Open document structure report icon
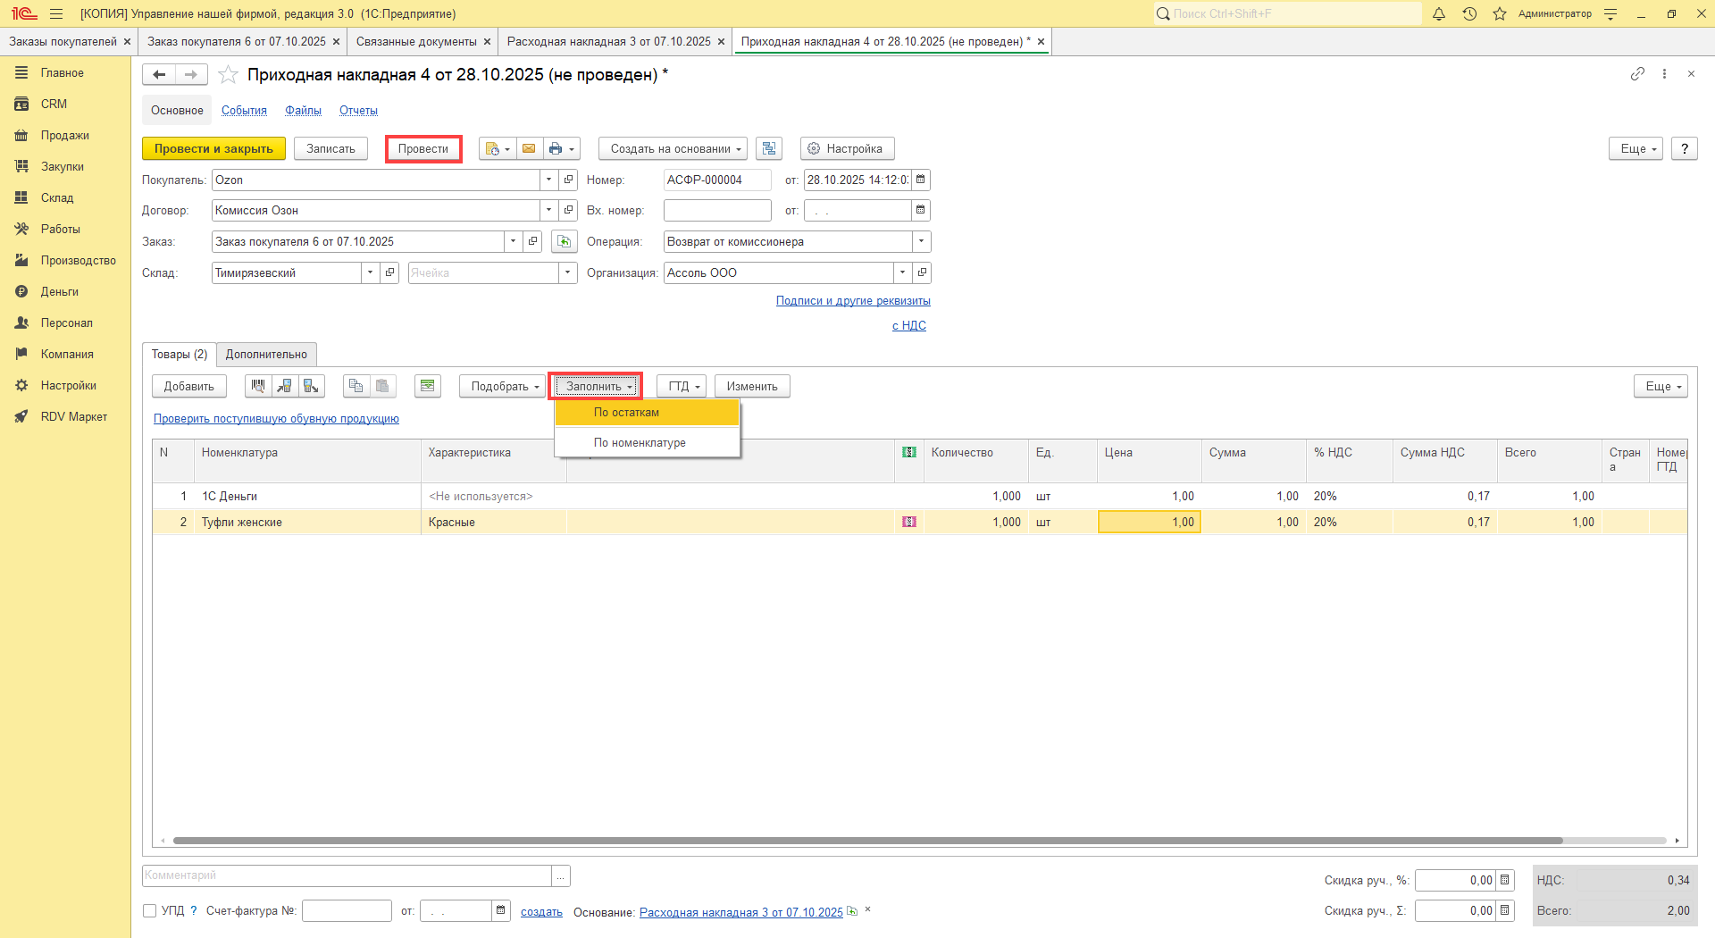 coord(769,148)
